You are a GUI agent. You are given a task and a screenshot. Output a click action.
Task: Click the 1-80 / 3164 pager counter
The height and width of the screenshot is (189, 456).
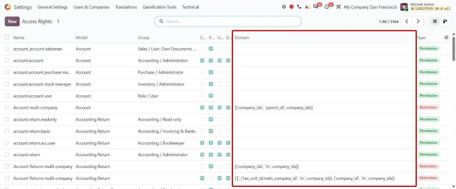[x=389, y=22]
